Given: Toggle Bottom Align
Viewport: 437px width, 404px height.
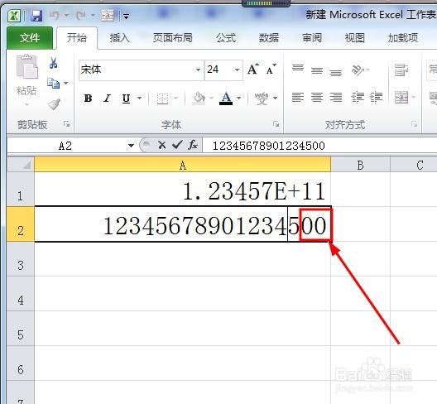Looking at the screenshot, I should (336, 73).
